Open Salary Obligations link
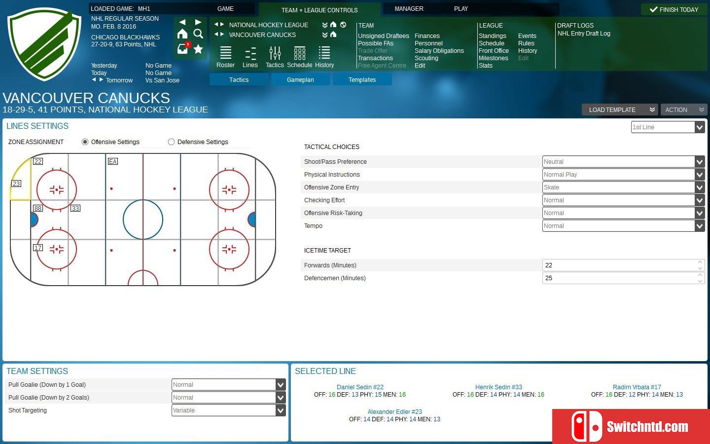This screenshot has height=444, width=710. click(439, 50)
